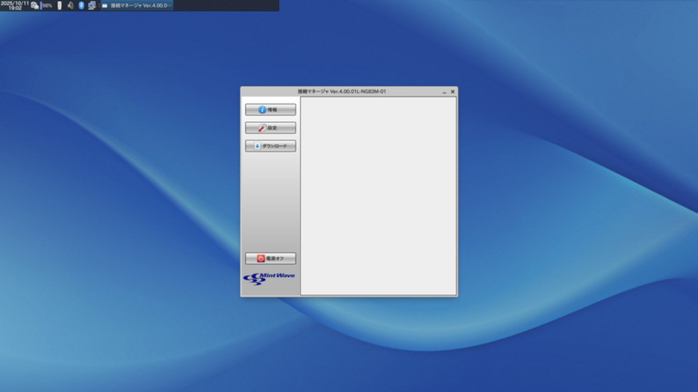Check the 98% battery indicator
Image resolution: width=698 pixels, height=392 pixels.
(47, 5)
